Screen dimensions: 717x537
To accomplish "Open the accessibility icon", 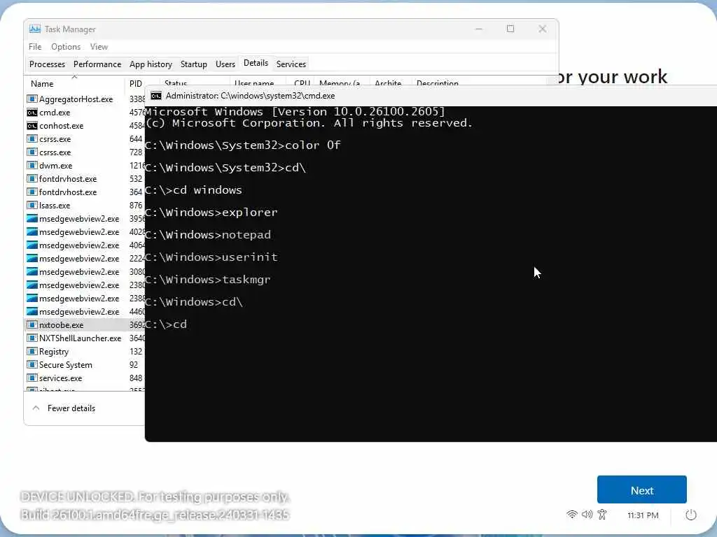I will pyautogui.click(x=602, y=515).
